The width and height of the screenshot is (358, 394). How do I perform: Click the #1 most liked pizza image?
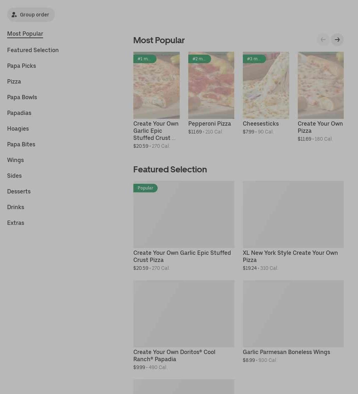(156, 86)
